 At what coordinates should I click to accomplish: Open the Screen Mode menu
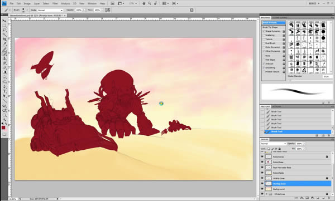click(175, 3)
